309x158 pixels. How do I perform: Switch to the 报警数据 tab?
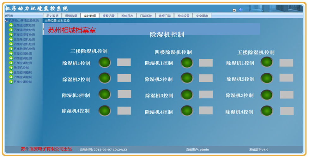click(x=71, y=16)
